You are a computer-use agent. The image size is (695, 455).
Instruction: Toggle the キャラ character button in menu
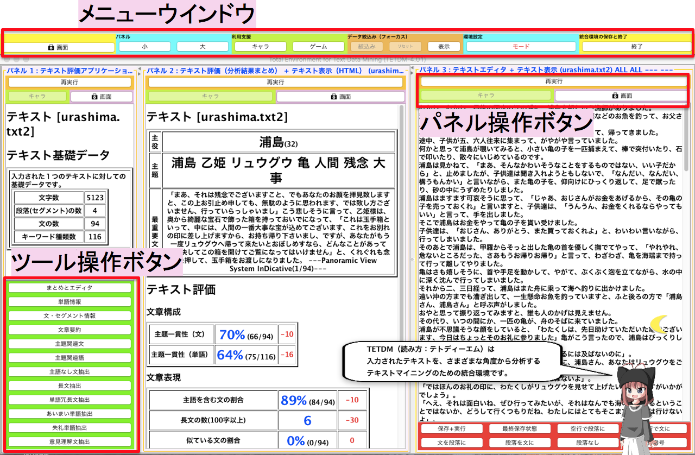pyautogui.click(x=261, y=47)
